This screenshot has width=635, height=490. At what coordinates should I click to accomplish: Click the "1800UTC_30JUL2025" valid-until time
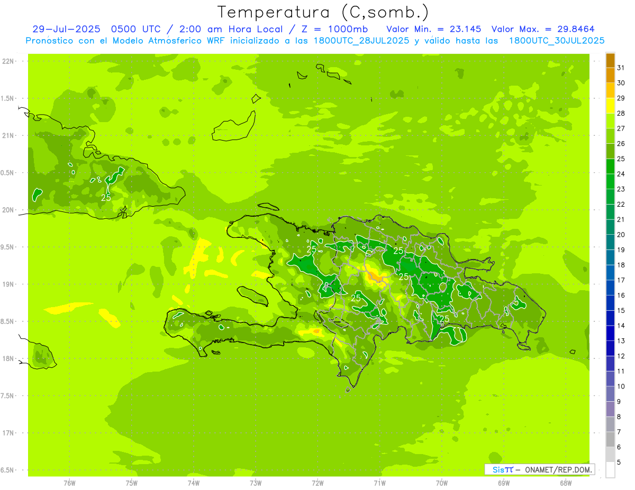556,41
